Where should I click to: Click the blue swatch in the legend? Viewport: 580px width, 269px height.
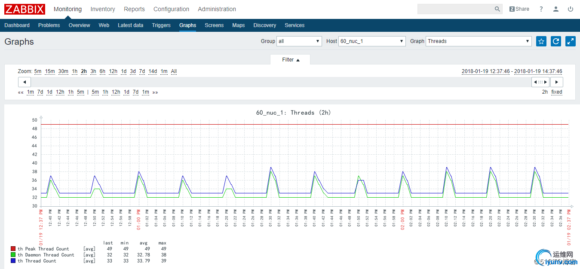click(13, 261)
